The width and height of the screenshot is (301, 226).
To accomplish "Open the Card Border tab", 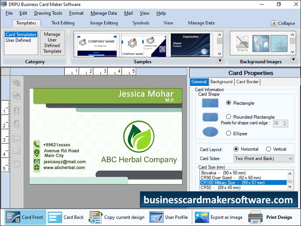I will pos(247,82).
